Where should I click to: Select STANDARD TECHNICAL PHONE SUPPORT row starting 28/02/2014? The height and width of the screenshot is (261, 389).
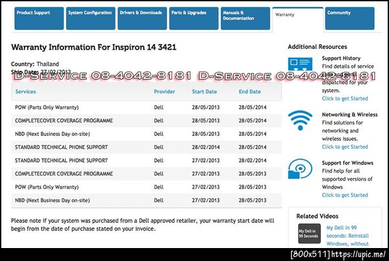click(147, 147)
